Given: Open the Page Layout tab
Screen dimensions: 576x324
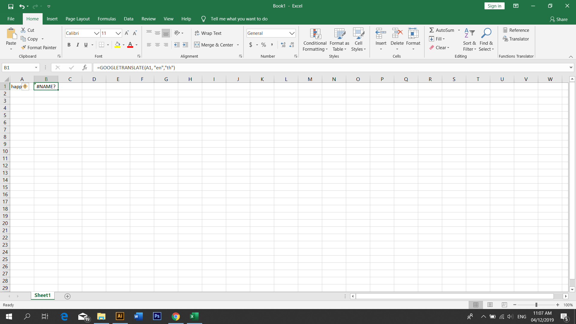Looking at the screenshot, I should pyautogui.click(x=77, y=19).
